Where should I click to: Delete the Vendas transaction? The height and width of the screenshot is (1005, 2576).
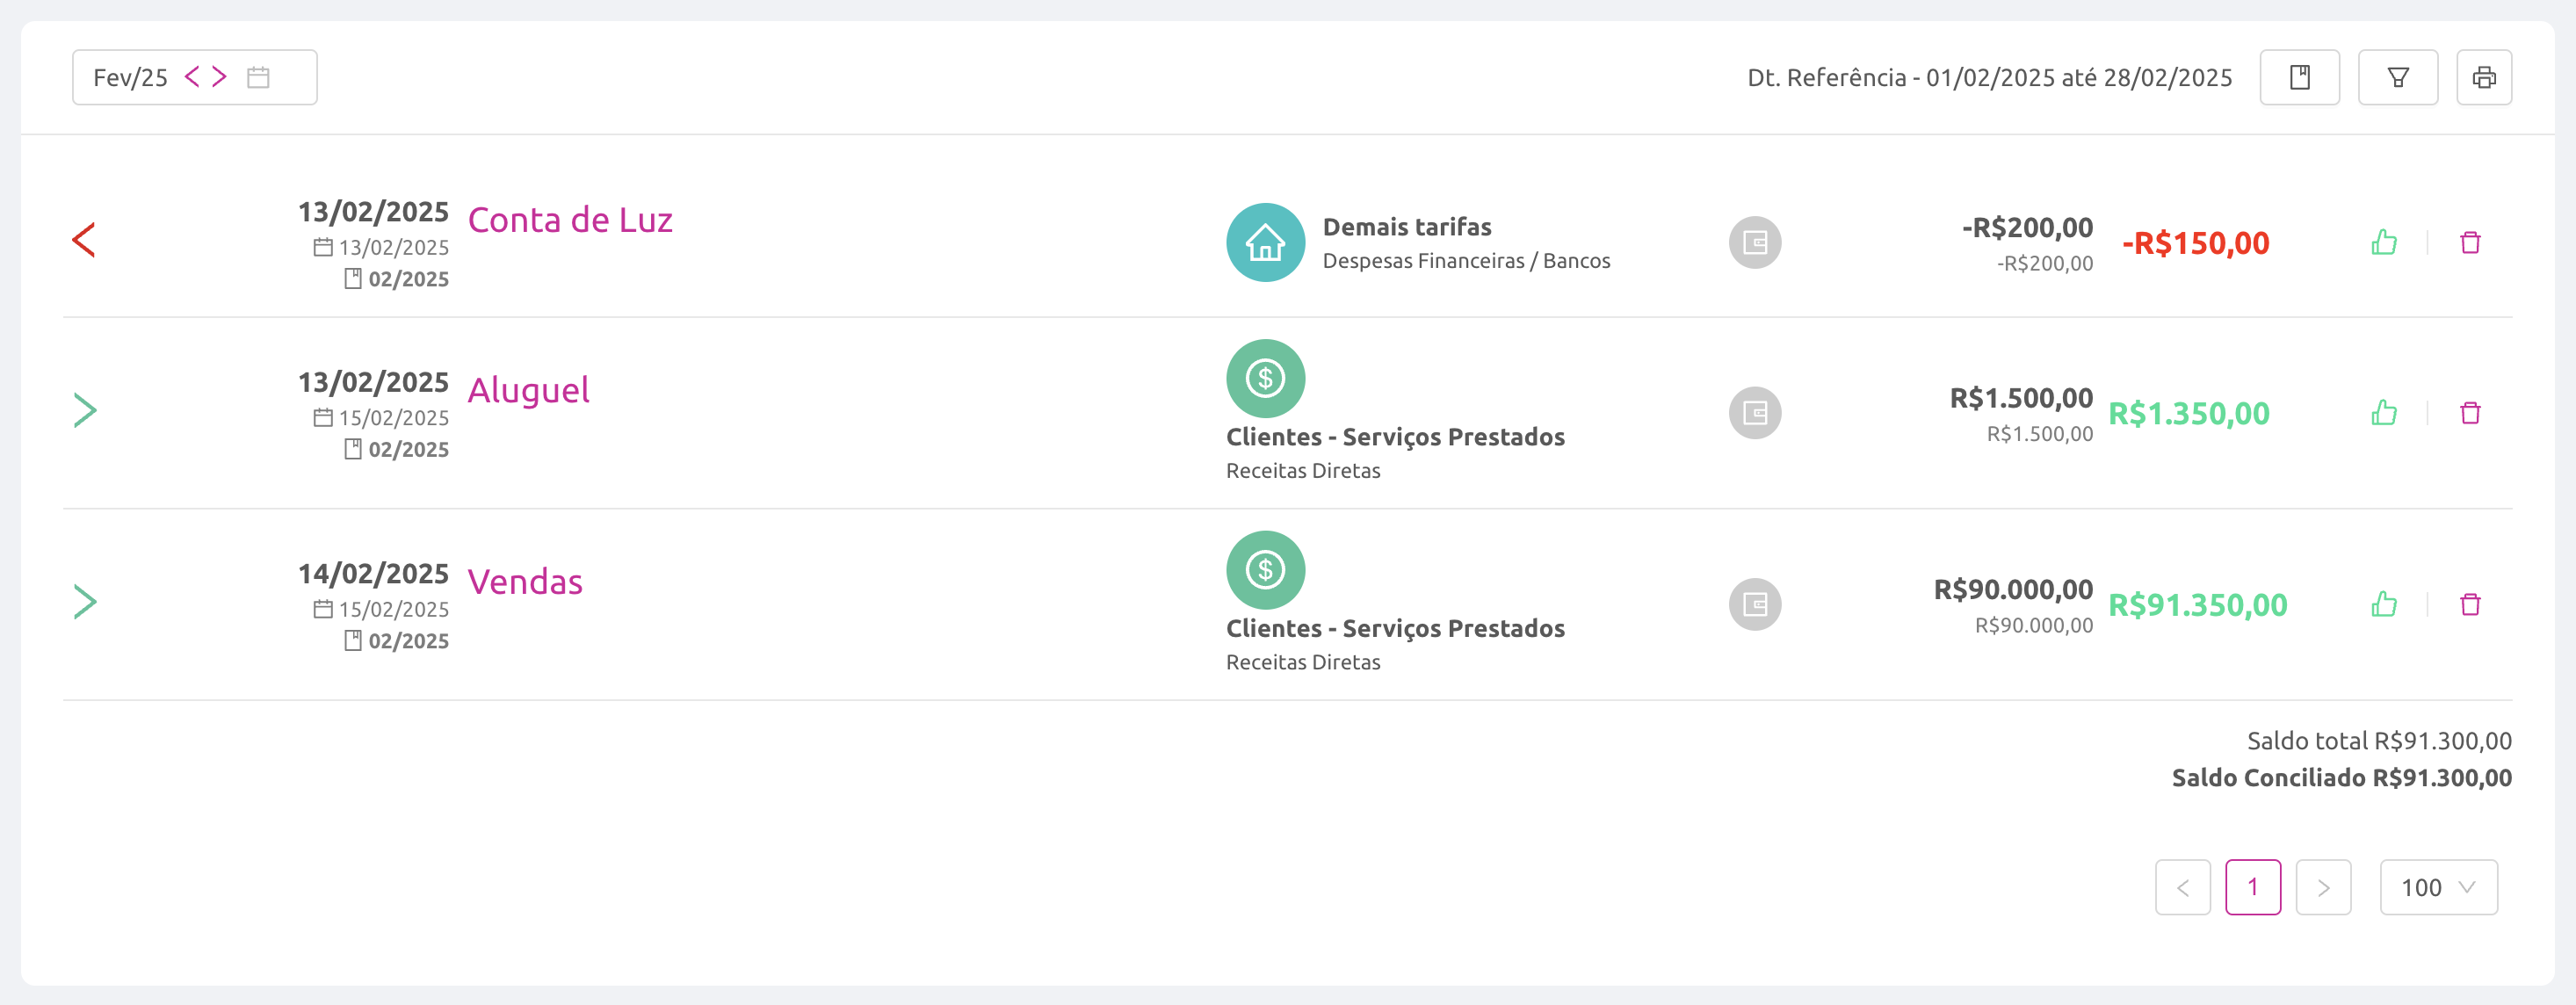2469,604
